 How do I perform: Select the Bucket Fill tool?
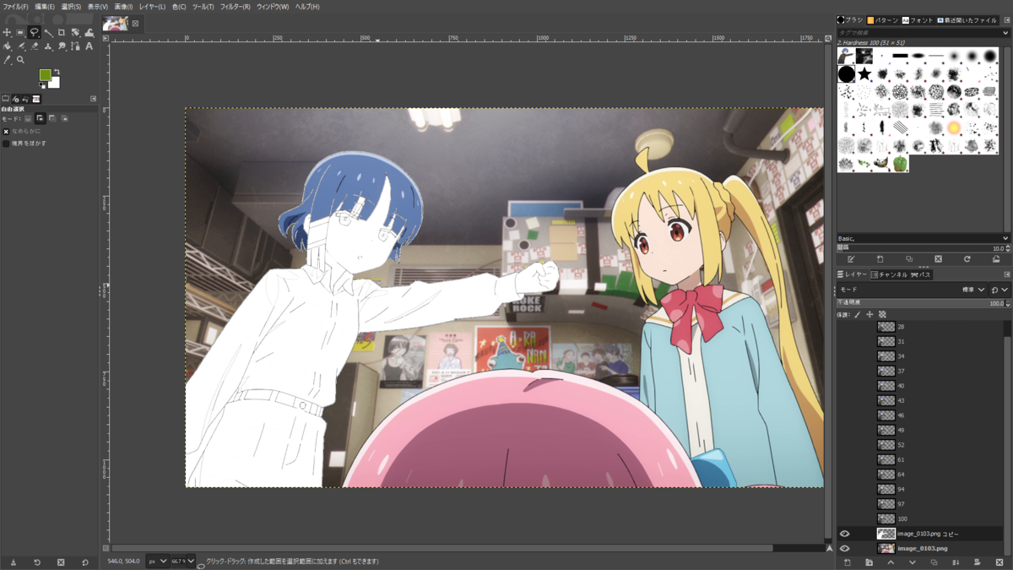point(7,46)
